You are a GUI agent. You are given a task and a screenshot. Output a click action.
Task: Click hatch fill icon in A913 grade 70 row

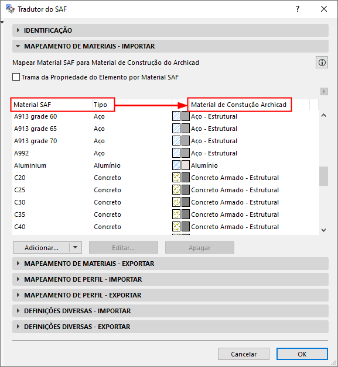coord(176,141)
